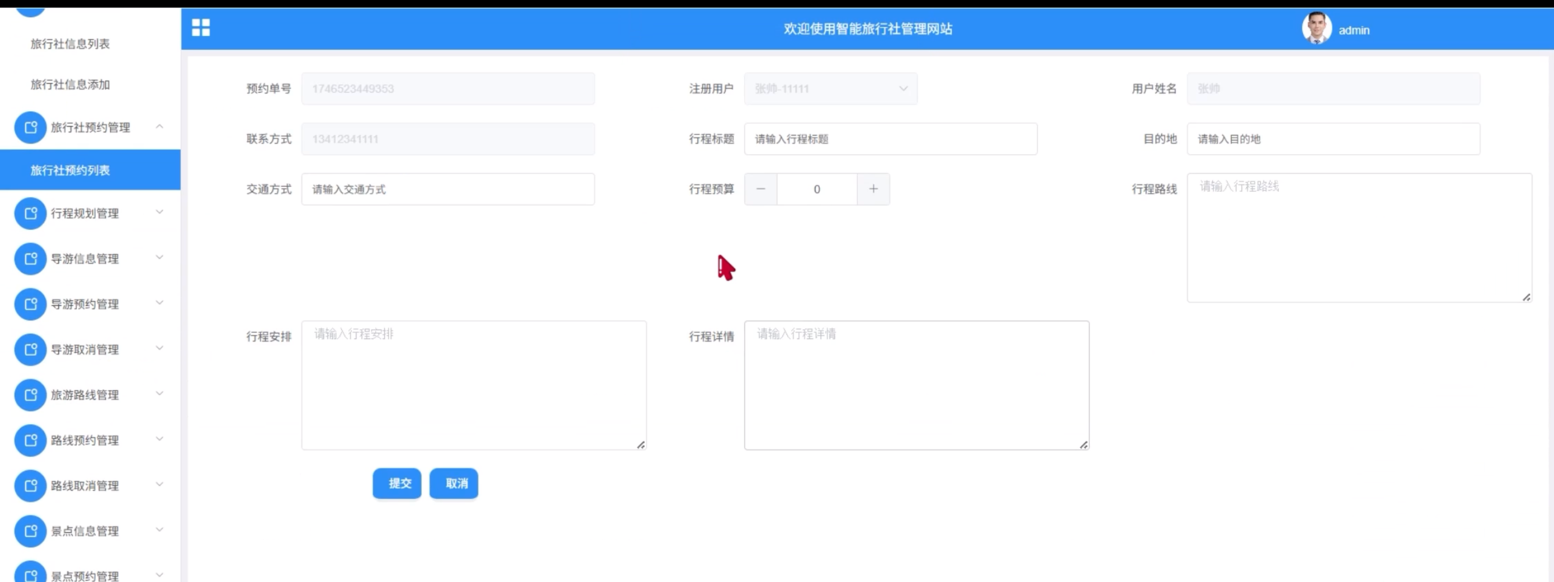This screenshot has width=1554, height=582.
Task: Click the 行程标题 input field
Action: (890, 139)
